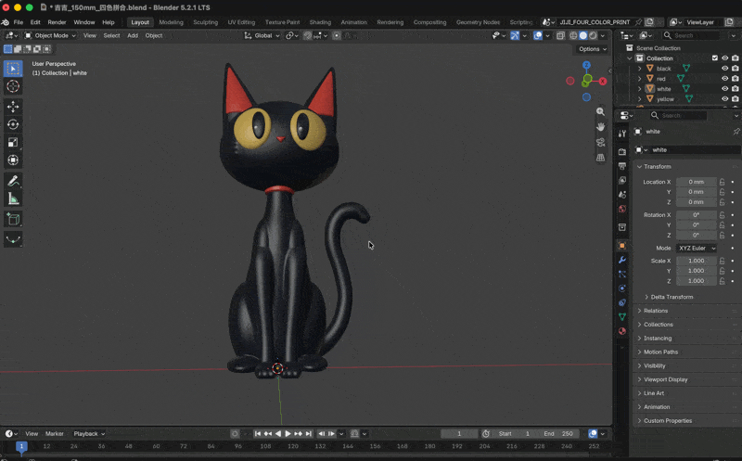Click the Location X value field
The height and width of the screenshot is (461, 742).
point(697,182)
